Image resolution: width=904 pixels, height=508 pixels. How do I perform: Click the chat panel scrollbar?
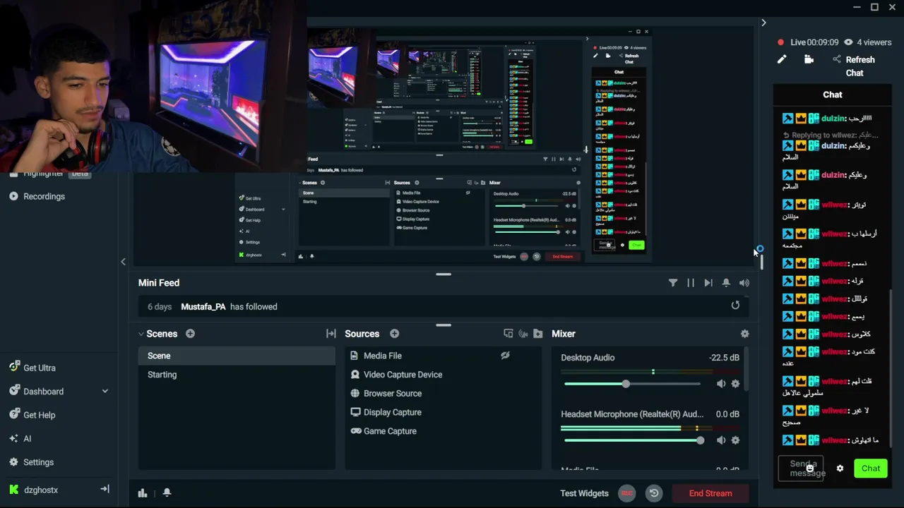click(x=890, y=367)
